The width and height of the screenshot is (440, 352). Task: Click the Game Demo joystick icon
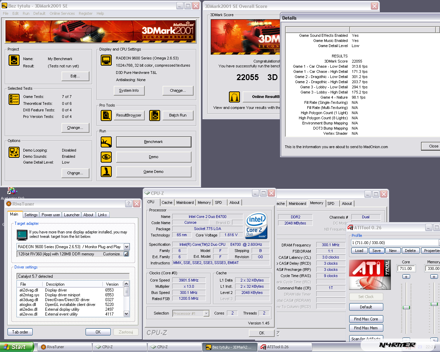click(106, 172)
